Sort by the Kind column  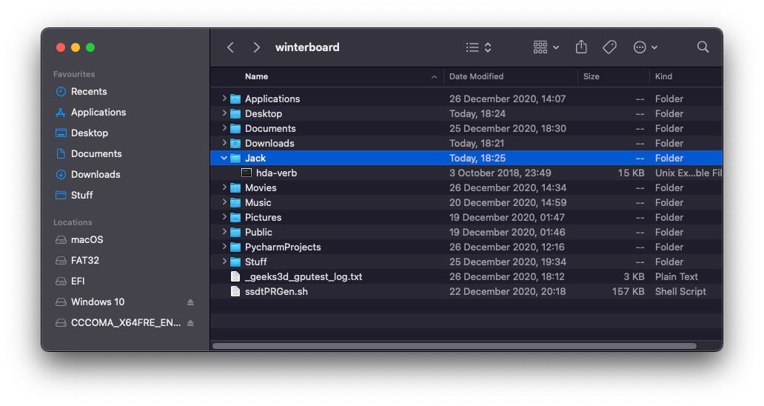tap(663, 76)
